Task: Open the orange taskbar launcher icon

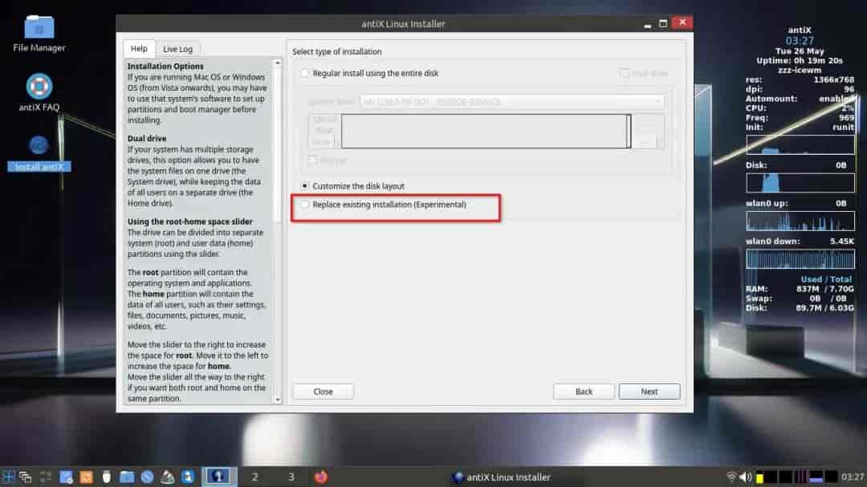Action: tap(86, 477)
